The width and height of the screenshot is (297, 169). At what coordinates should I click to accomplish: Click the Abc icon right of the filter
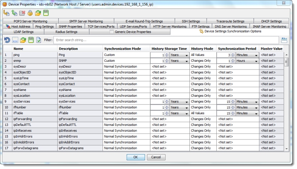click(284, 40)
